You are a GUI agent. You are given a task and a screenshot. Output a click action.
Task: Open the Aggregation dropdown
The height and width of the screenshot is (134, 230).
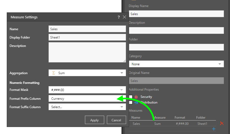121,73
